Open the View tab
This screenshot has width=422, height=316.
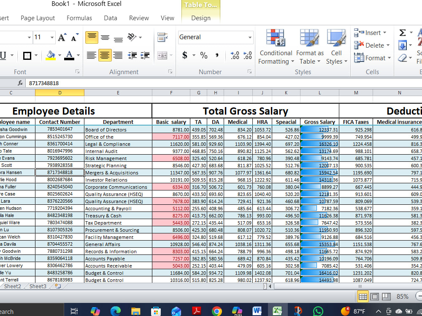click(168, 18)
